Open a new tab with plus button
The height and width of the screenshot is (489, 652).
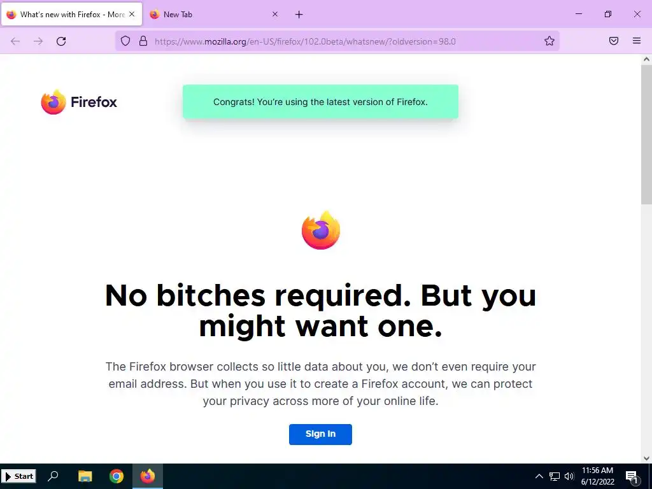[x=299, y=15]
